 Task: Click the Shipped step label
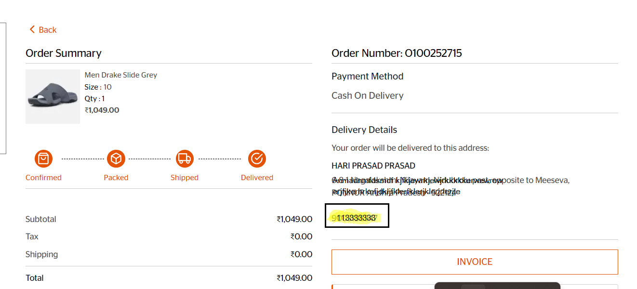tap(185, 178)
